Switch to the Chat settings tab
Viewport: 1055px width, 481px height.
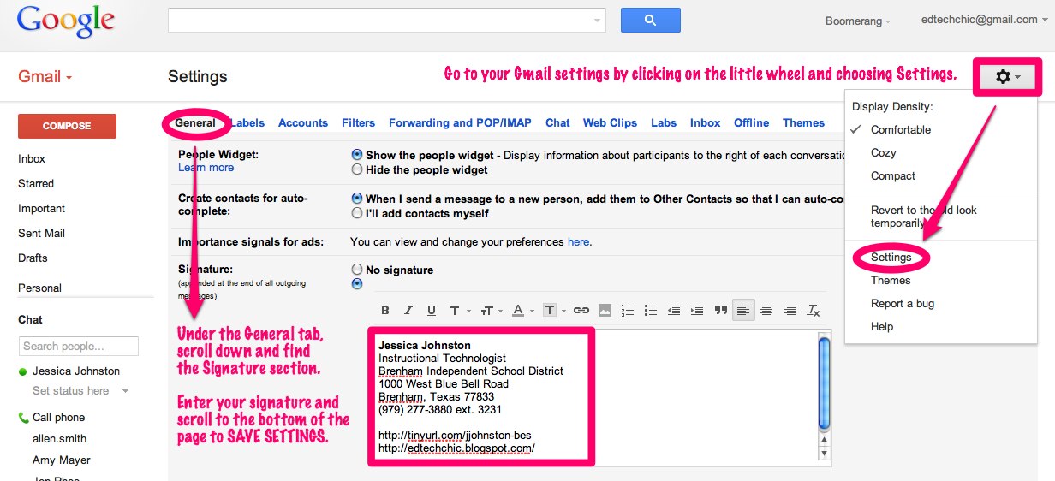[557, 122]
